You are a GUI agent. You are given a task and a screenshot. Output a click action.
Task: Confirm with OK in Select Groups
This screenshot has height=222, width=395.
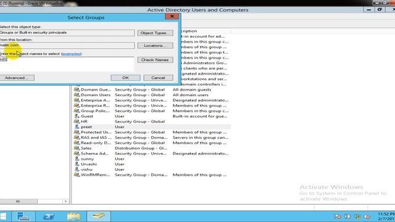(x=125, y=78)
